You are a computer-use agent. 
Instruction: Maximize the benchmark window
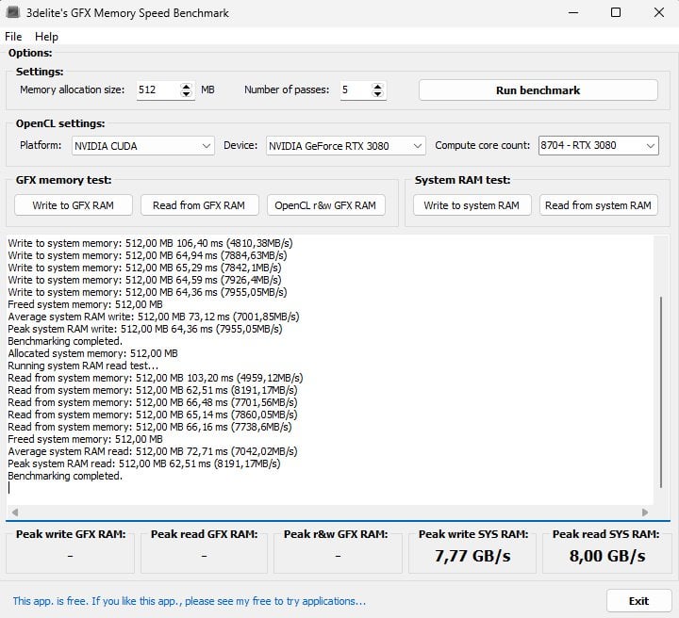[x=615, y=12]
